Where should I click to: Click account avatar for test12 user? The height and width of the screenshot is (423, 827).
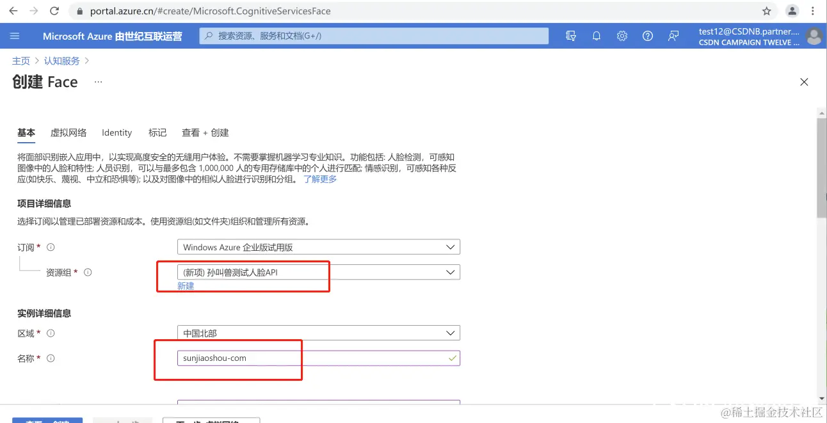coord(814,36)
